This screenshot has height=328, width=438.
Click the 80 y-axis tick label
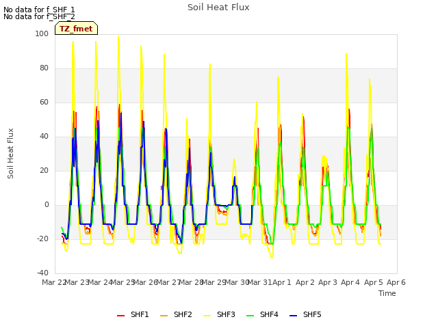pyautogui.click(x=44, y=68)
